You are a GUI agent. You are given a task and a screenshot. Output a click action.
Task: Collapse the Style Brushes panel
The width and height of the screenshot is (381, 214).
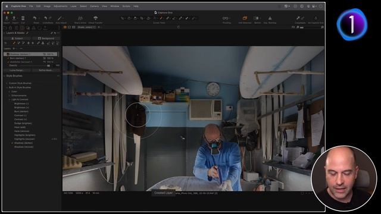tap(4, 76)
